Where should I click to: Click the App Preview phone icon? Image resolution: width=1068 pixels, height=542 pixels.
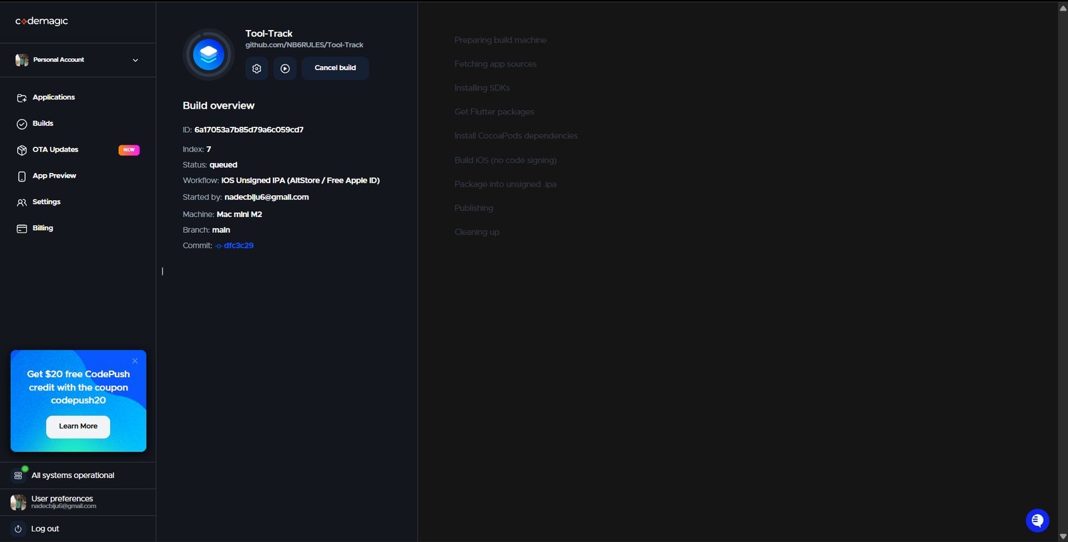click(x=22, y=176)
